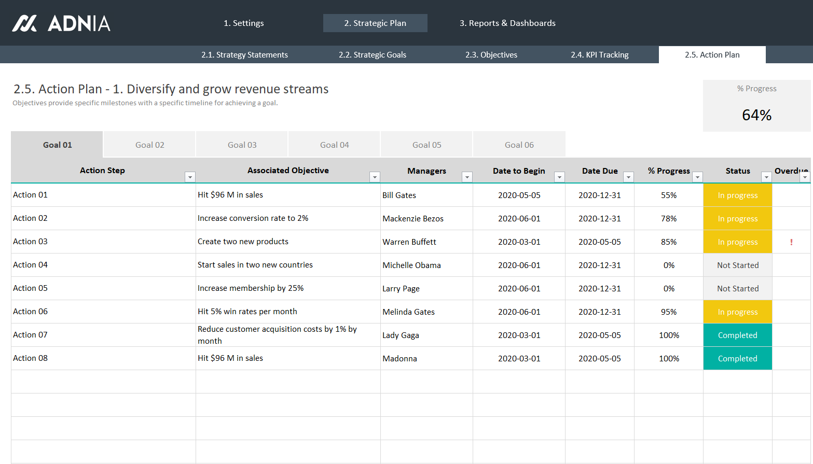Select the teal Completed status for Action 08
Image resolution: width=813 pixels, height=464 pixels.
737,359
